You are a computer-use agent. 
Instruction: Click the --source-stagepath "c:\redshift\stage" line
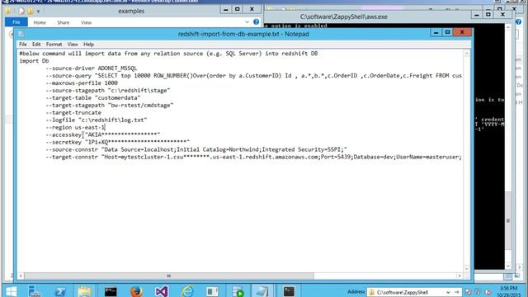(x=108, y=91)
